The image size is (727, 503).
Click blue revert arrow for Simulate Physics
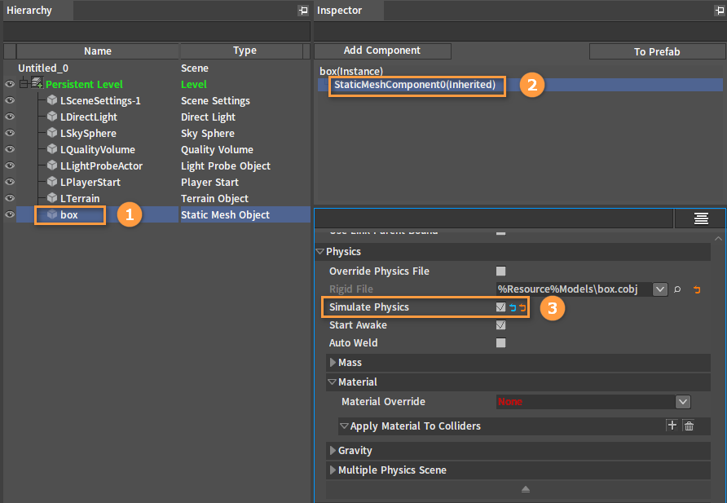pyautogui.click(x=513, y=307)
